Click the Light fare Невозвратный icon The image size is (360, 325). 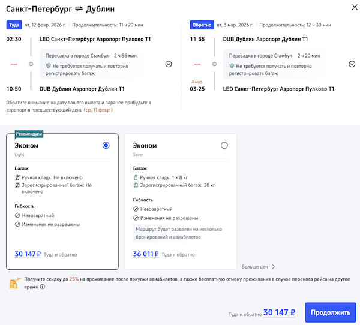[x=17, y=215]
